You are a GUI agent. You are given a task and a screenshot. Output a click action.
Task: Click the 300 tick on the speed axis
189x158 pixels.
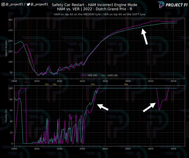[11, 20]
